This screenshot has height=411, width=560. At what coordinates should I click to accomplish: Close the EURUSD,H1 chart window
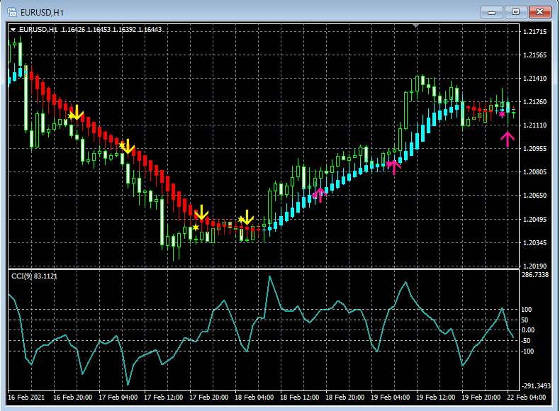point(540,11)
